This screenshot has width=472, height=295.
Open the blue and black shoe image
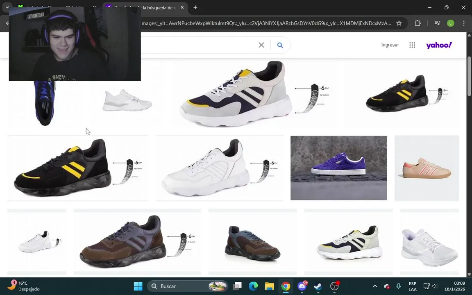point(44,103)
